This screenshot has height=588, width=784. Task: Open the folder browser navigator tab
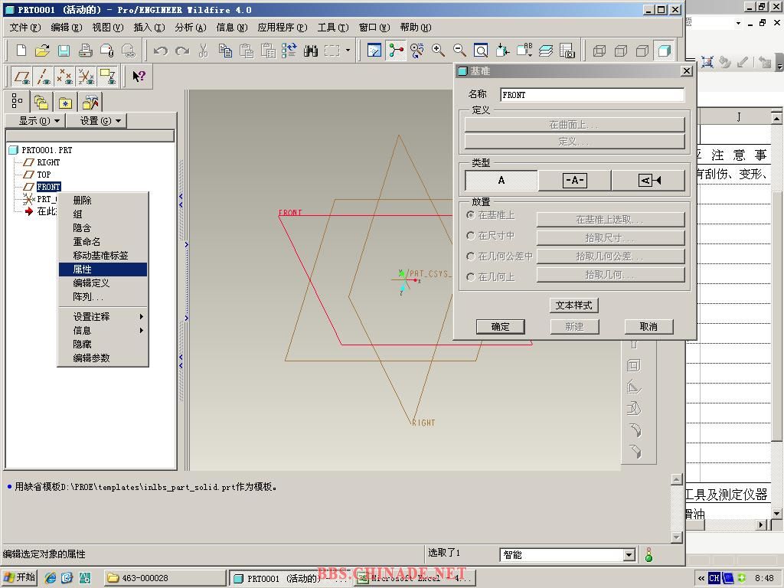(41, 102)
